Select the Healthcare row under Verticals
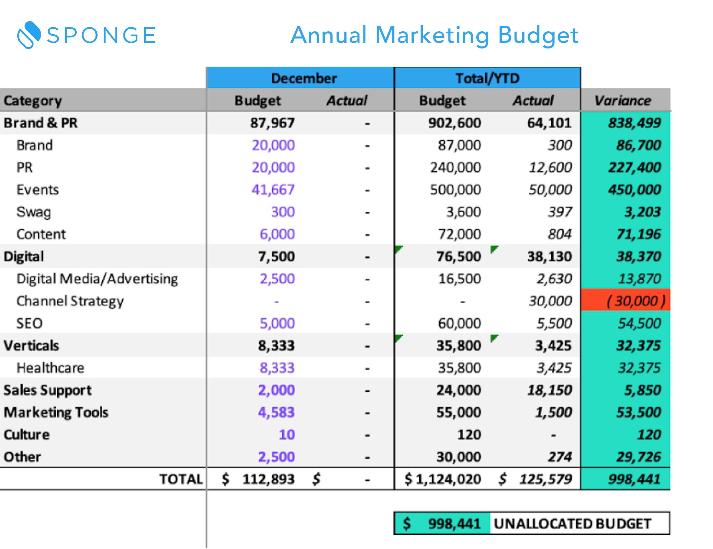 (x=50, y=367)
